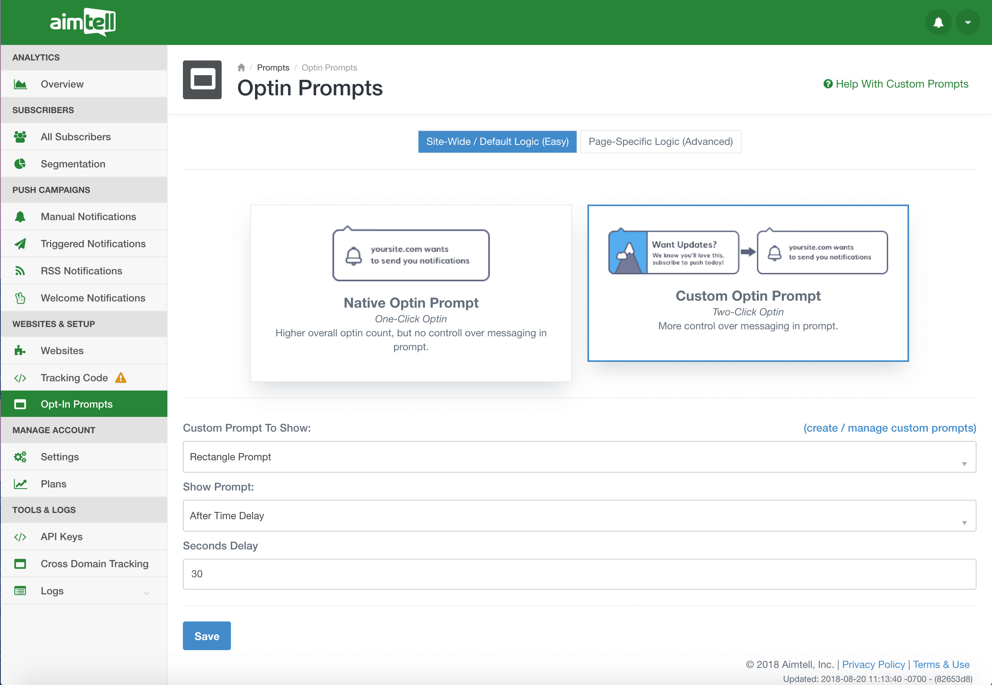Image resolution: width=992 pixels, height=685 pixels.
Task: Click the Logs list icon
Action: pyautogui.click(x=20, y=591)
